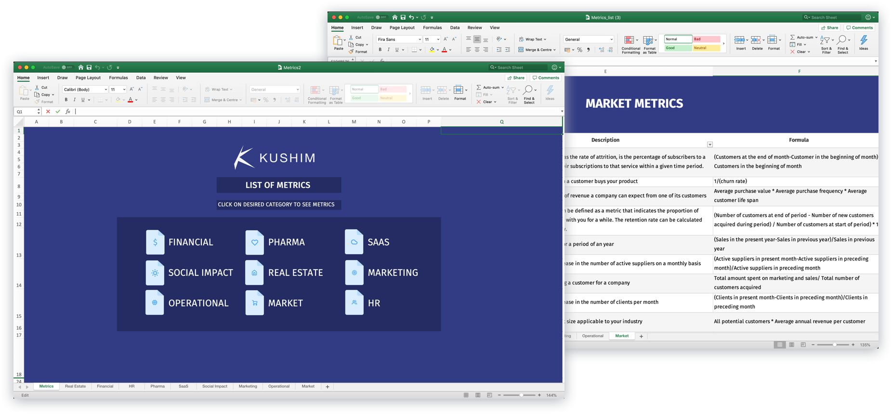892x414 pixels.
Task: Toggle underline in Metrics2 ribbon
Action: tap(83, 100)
